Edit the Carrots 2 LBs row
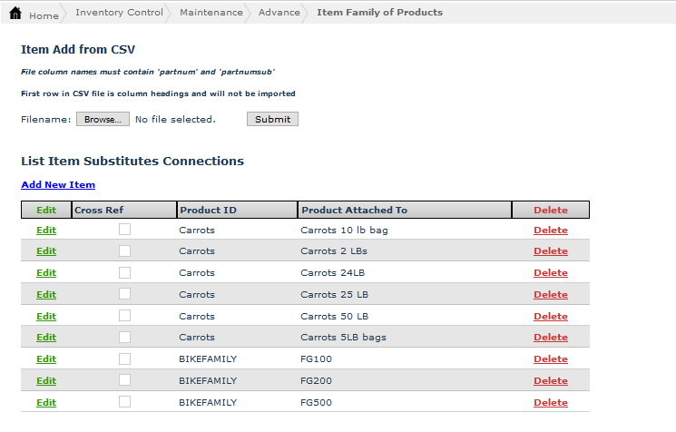 [x=46, y=251]
